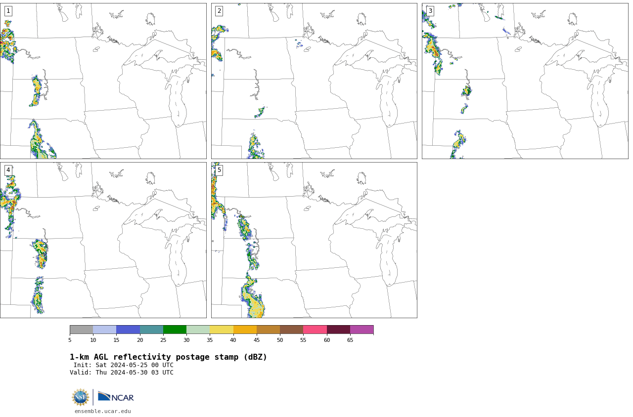This screenshot has width=633, height=417.
Task: Click the NCAR logo
Action: pos(116,397)
